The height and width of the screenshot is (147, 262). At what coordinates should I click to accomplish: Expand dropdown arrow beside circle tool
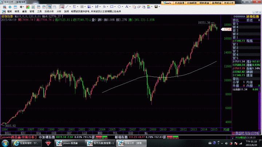tap(123, 7)
